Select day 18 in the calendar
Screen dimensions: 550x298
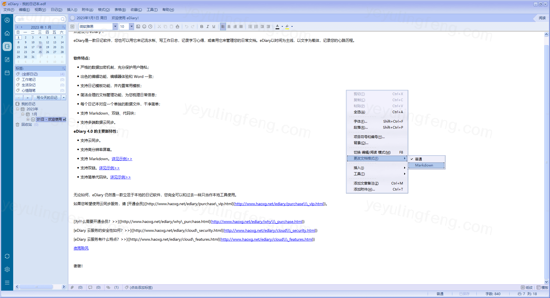coord(40,47)
